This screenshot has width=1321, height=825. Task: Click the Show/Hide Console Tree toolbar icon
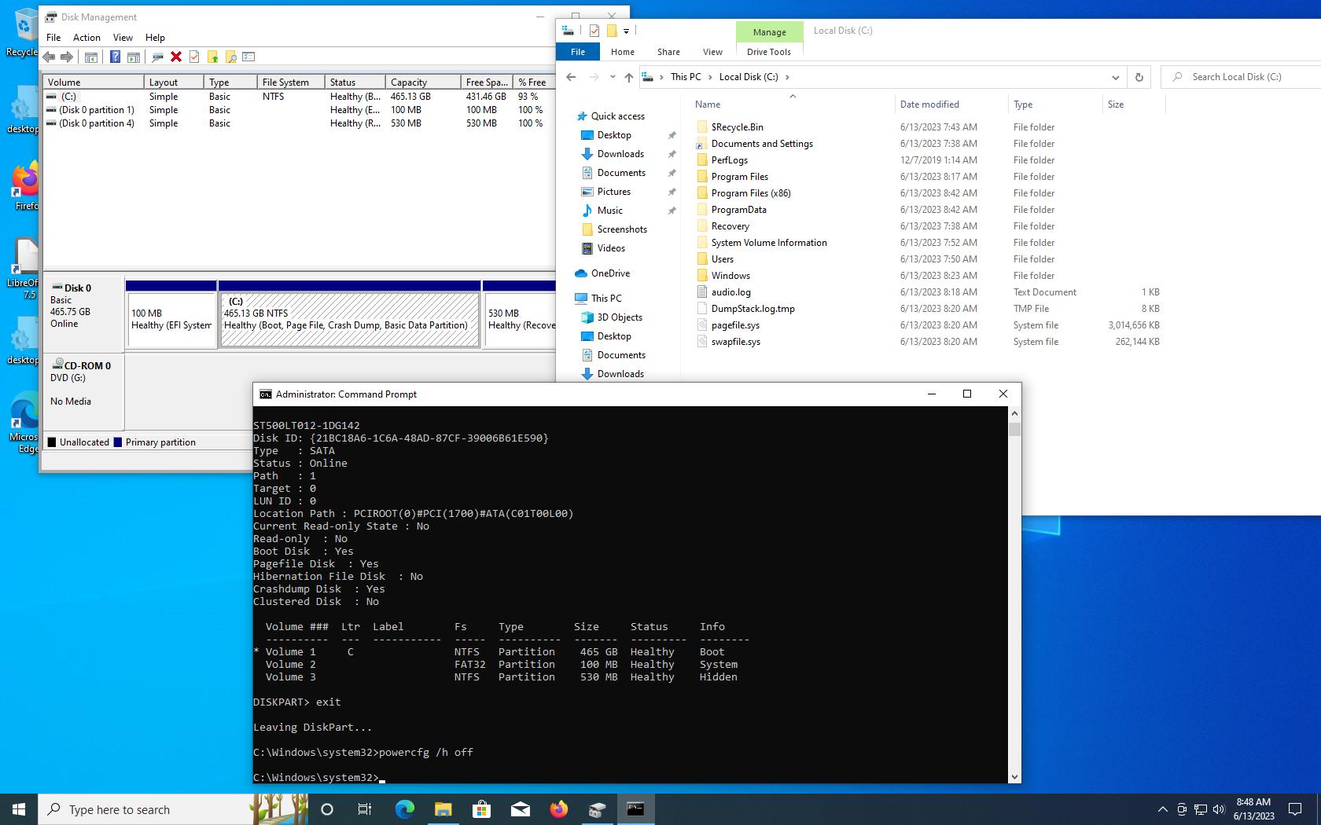(91, 57)
